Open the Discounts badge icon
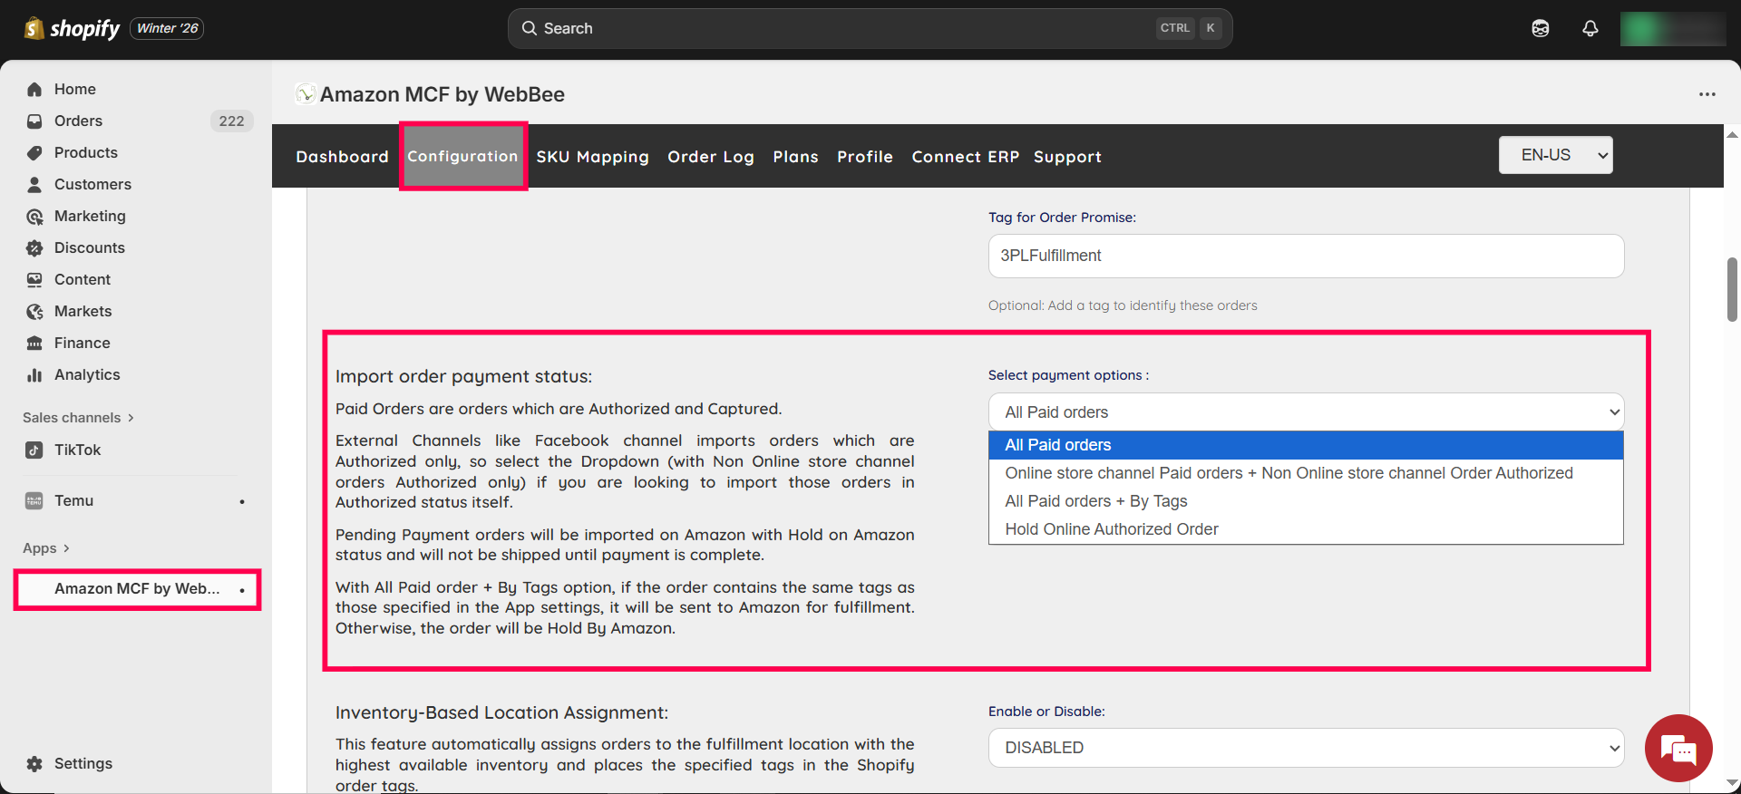The image size is (1741, 794). pos(34,247)
